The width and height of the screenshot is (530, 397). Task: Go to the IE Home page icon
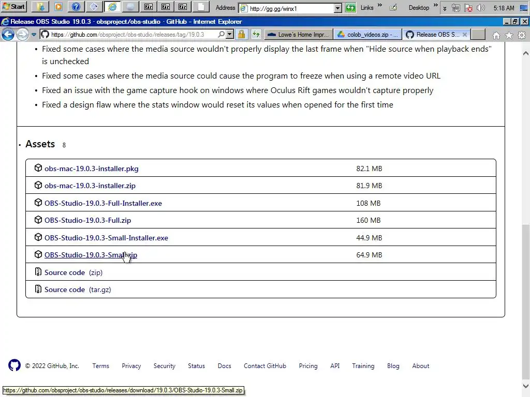tap(496, 35)
